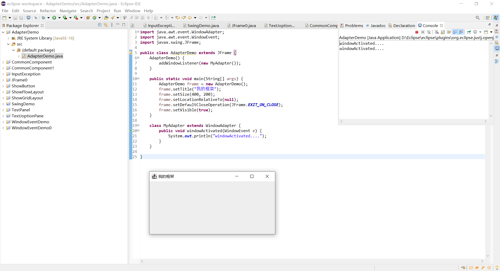Open the Refactor menu
This screenshot has height=271, width=500.
[48, 11]
